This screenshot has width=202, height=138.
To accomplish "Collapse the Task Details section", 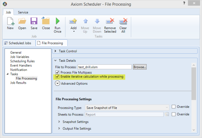I will 56,60.
